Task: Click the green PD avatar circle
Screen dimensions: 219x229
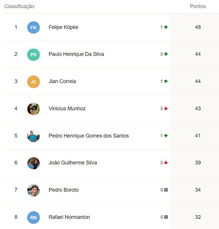Action: (33, 55)
